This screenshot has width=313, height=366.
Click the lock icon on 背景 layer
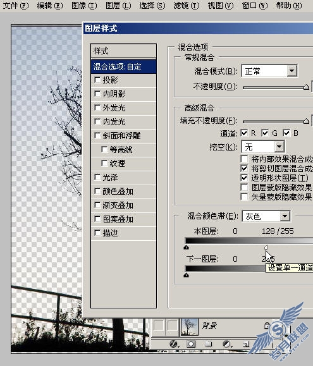click(x=267, y=325)
